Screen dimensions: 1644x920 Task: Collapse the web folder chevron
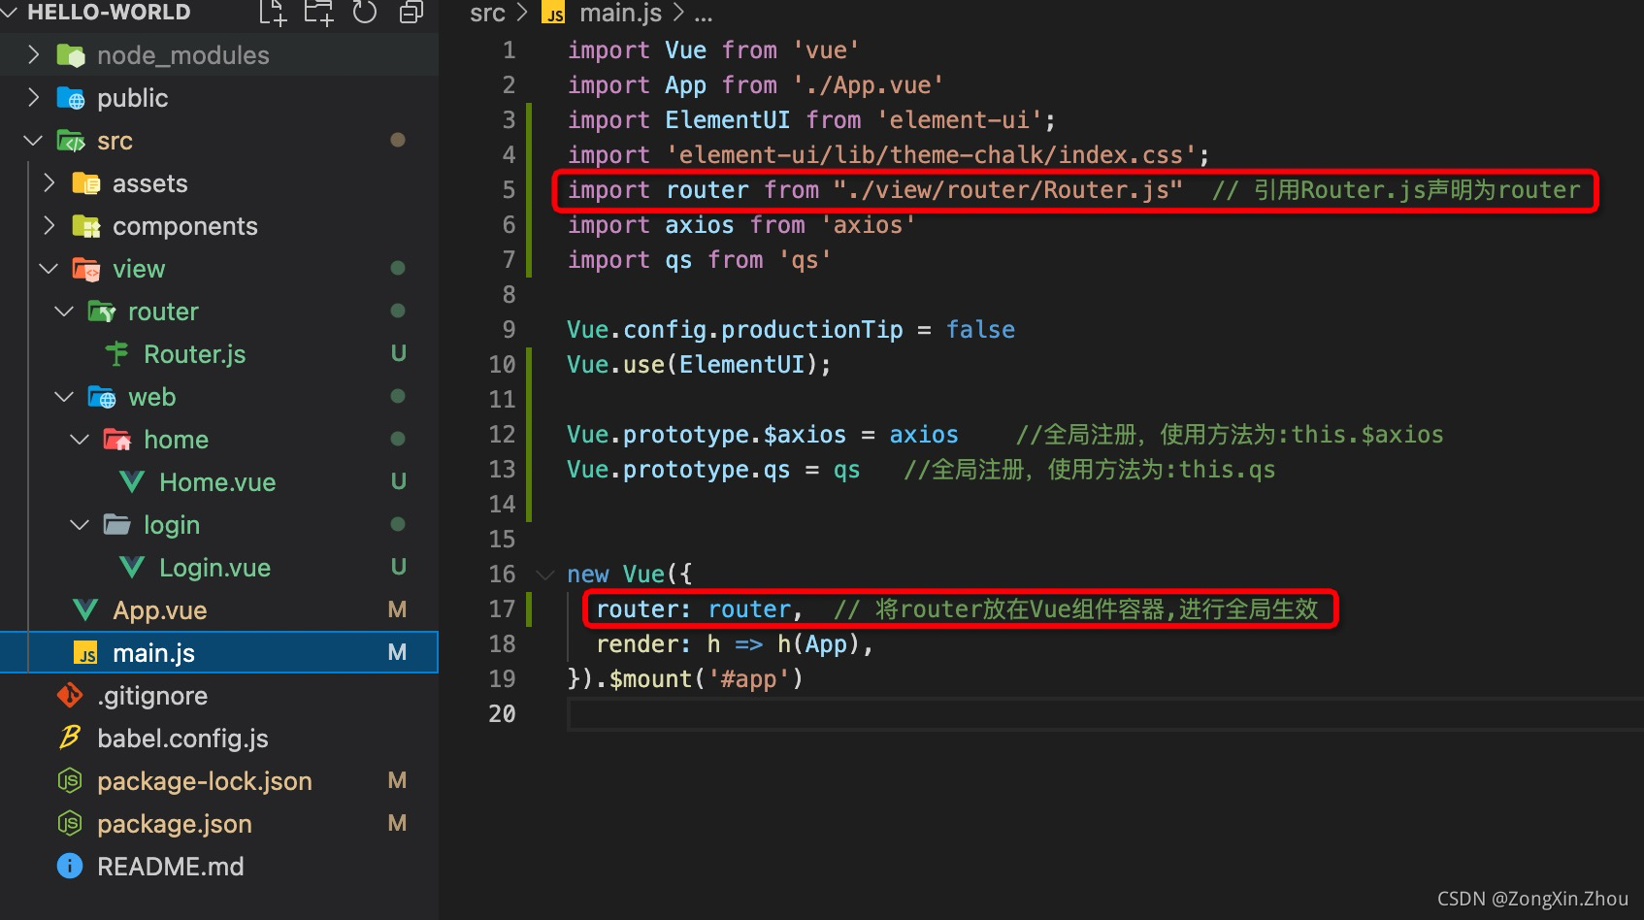pyautogui.click(x=65, y=397)
